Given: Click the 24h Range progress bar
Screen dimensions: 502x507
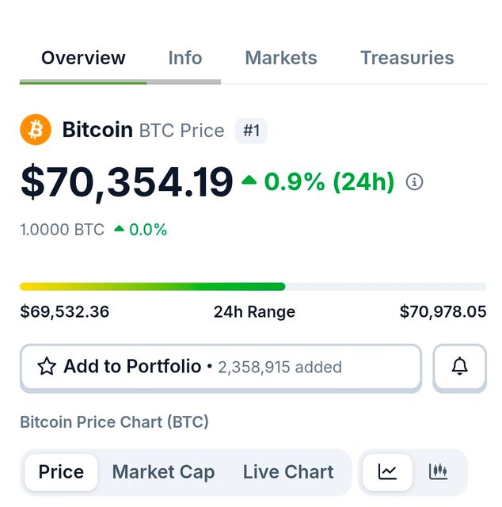Looking at the screenshot, I should [x=253, y=287].
